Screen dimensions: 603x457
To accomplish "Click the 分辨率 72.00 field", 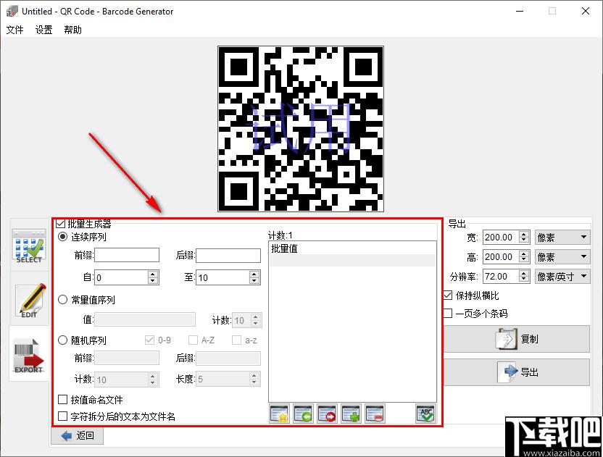I will [x=501, y=277].
